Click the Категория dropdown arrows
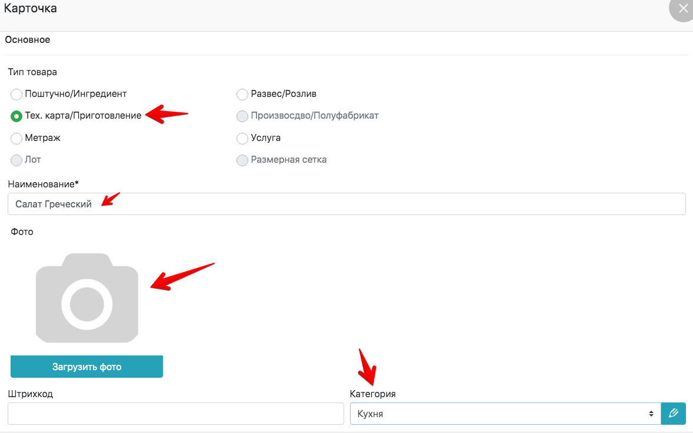The width and height of the screenshot is (693, 433). [x=651, y=414]
